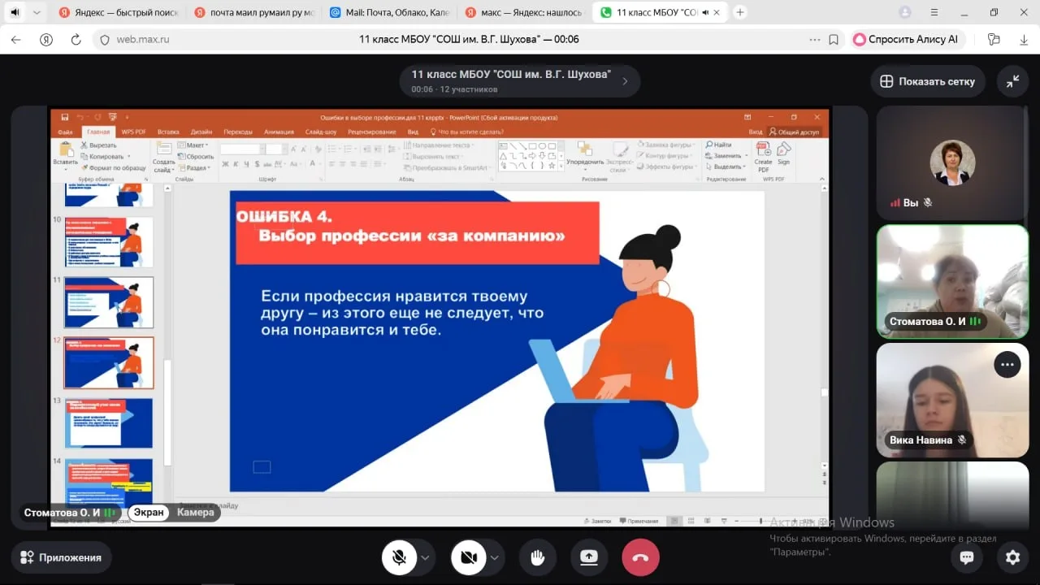Expand camera options arrow
Screen dimensions: 1040x585
pyautogui.click(x=494, y=557)
